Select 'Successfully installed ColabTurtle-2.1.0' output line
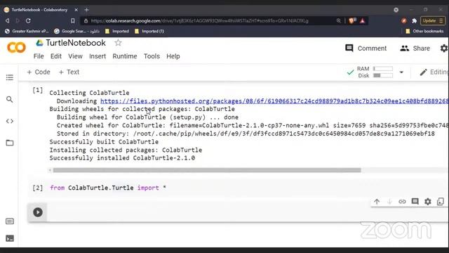The image size is (449, 253). [x=122, y=158]
